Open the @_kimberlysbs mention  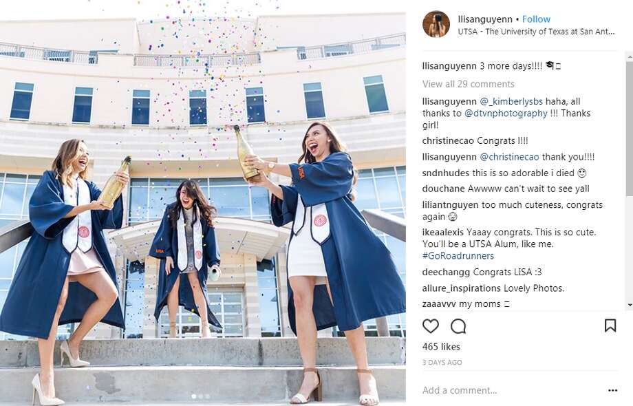[511, 101]
